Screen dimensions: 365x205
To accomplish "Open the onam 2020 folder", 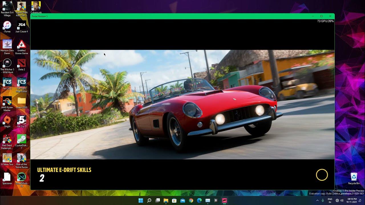I will (22, 102).
